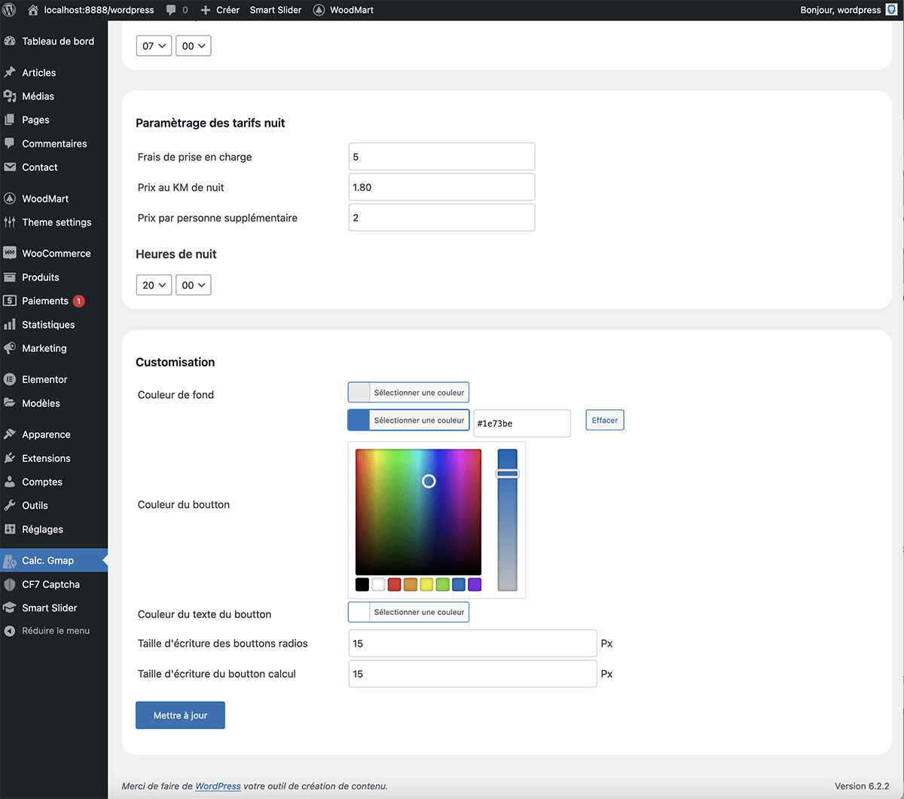Click the Comptes user icon

coord(10,482)
